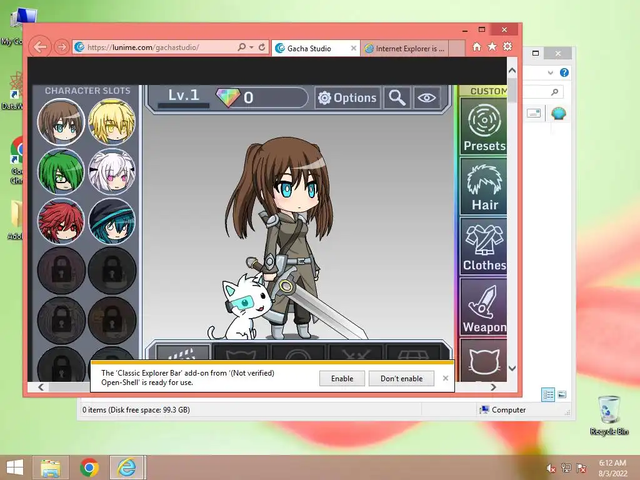Click the horizontal scroll left arrow
The image size is (640, 480).
[x=41, y=387]
